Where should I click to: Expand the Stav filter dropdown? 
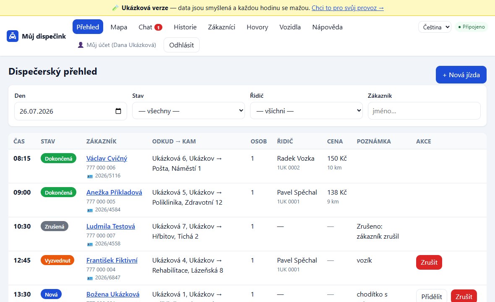(188, 111)
